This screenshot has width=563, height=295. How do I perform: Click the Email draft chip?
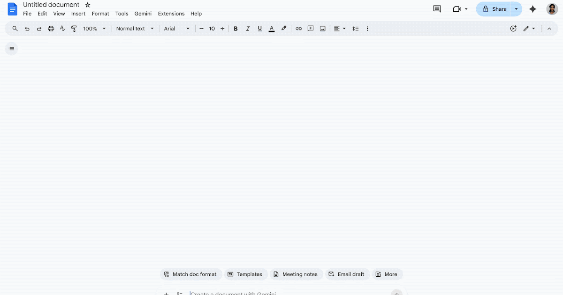[347, 274]
